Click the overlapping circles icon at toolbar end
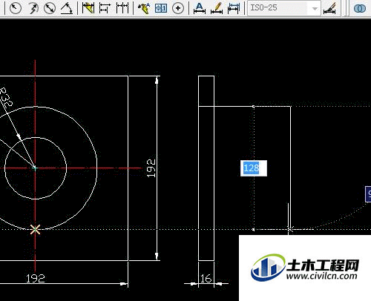Image resolution: width=371 pixels, height=301 pixels. point(360,8)
